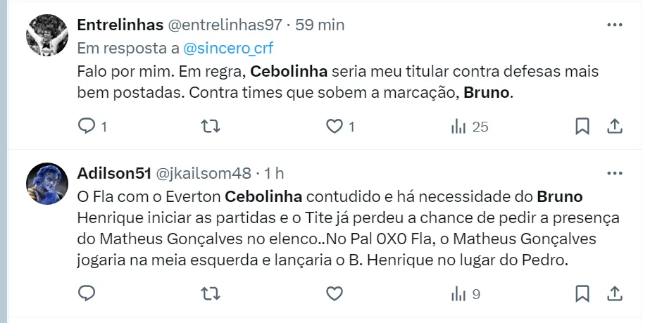662x323 pixels.
Task: Bookmark the Entrelinhas tweet
Action: (582, 127)
